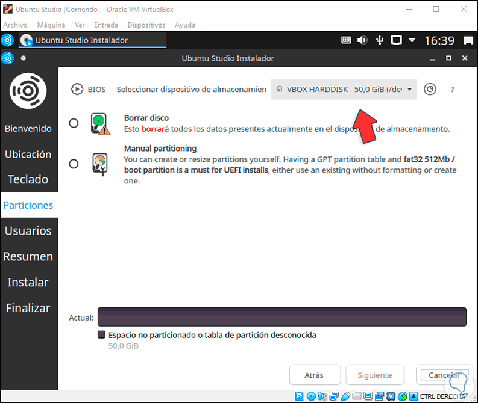Open the Dispositivos menu

click(146, 25)
